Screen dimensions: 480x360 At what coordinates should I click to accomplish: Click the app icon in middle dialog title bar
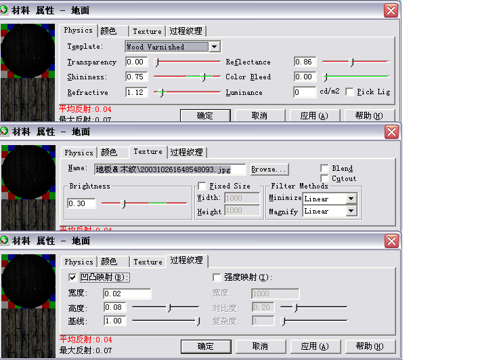[x=4, y=132]
